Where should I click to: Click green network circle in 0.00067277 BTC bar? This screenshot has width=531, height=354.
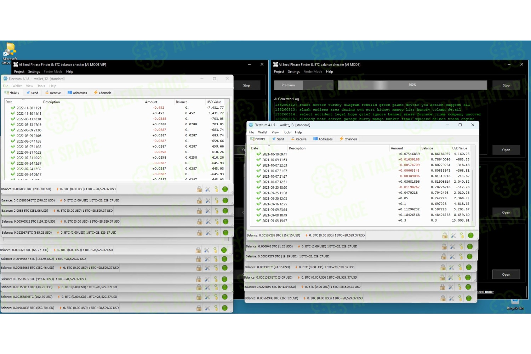469,256
